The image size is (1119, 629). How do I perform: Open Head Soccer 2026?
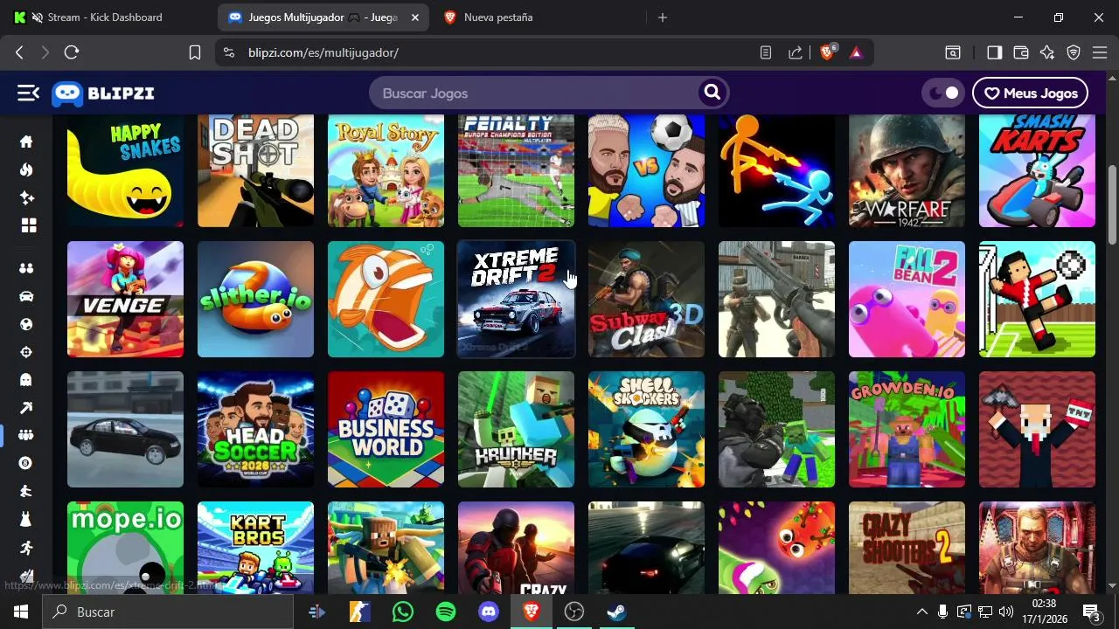[x=255, y=429]
